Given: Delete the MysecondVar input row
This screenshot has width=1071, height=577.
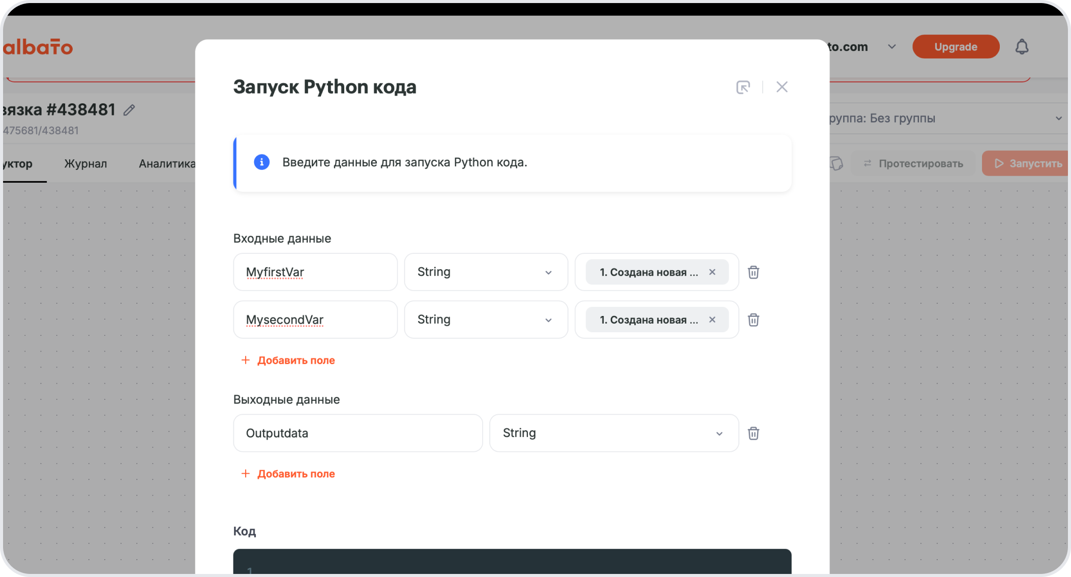Looking at the screenshot, I should (x=753, y=320).
